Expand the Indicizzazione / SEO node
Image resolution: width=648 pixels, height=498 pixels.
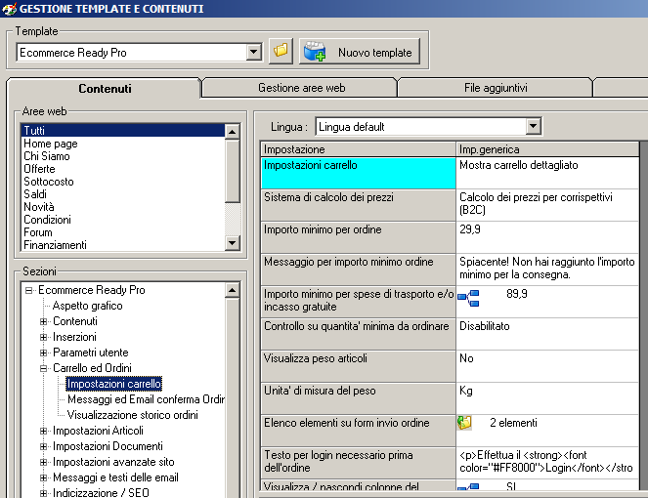click(43, 493)
